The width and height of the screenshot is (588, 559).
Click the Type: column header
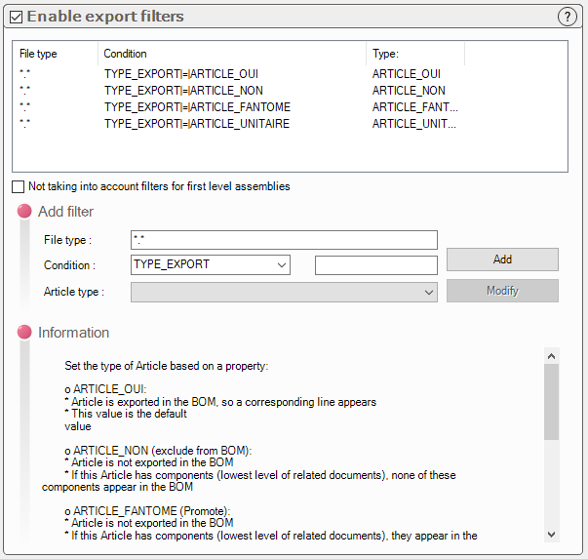(x=415, y=54)
